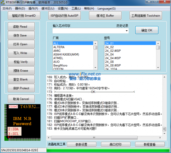Viewport: 171px width, 153px height.
Task: Open the 缓冲区(U) menu
Action: (48, 8)
